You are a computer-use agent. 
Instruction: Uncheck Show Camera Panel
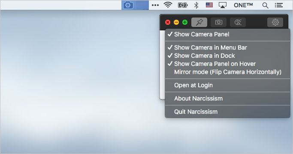(x=227, y=34)
